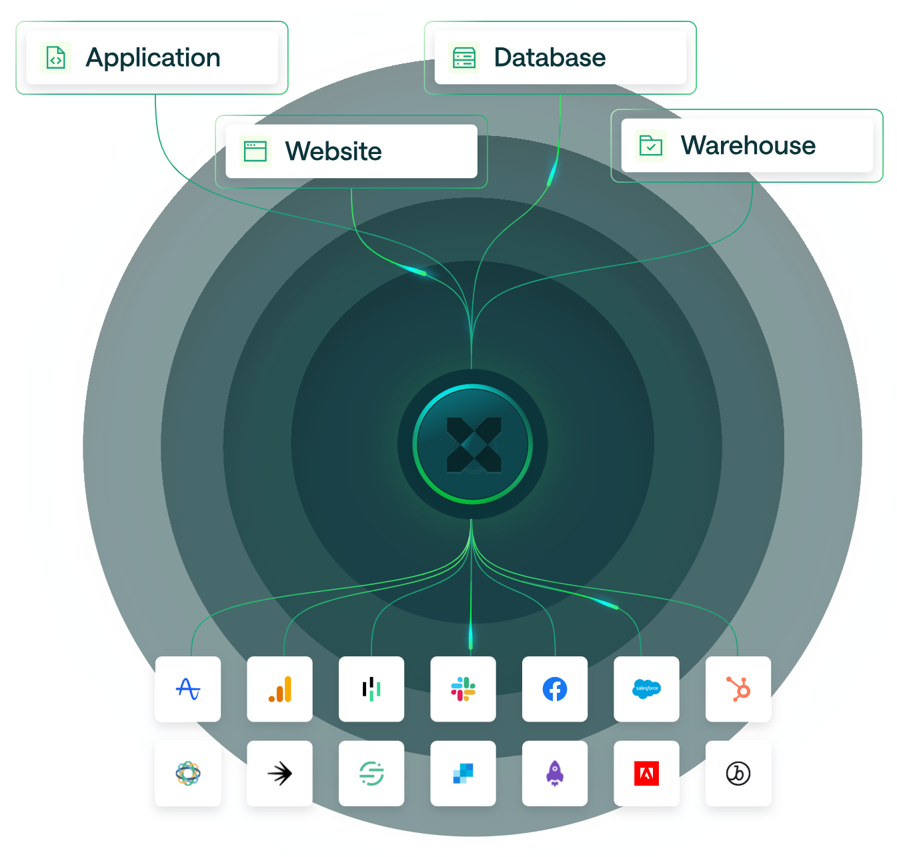Click the Amplitude logo tile

point(188,689)
